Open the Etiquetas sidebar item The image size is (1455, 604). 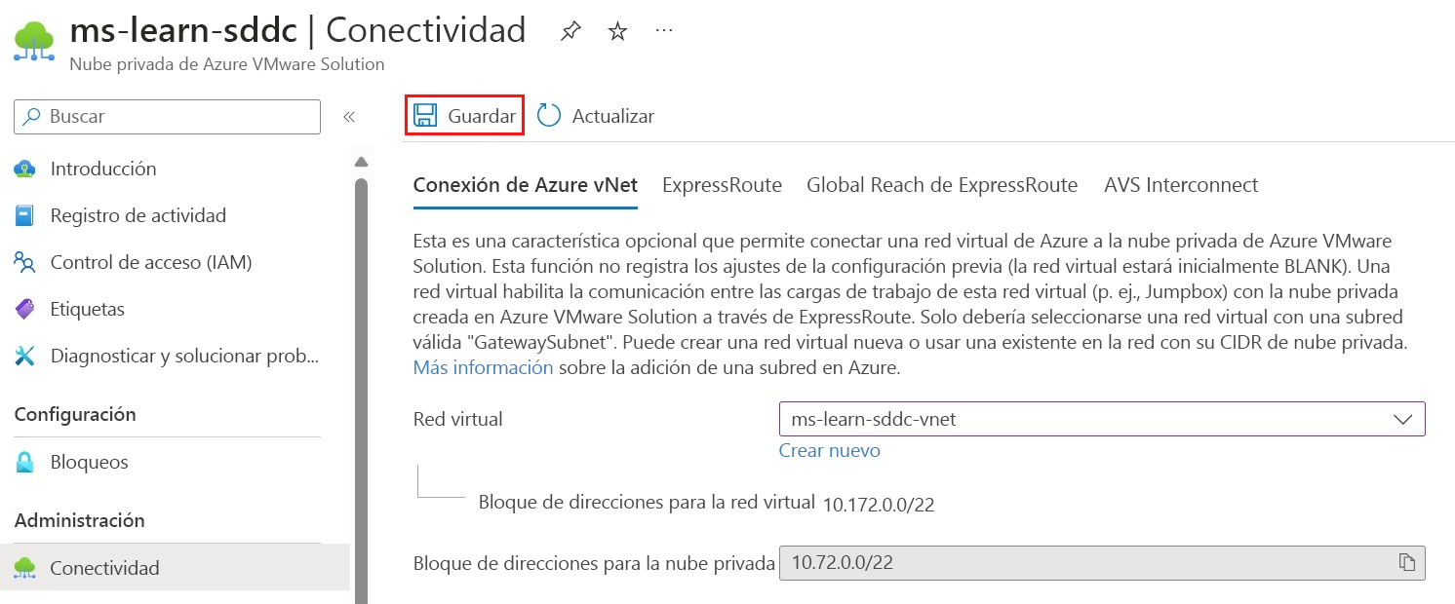pos(87,309)
